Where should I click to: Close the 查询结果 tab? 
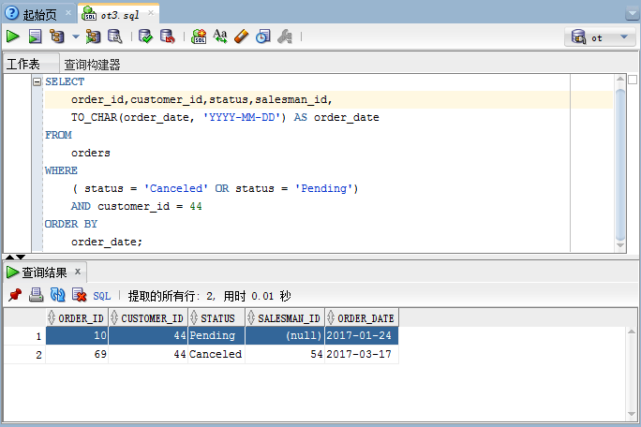[x=79, y=272]
